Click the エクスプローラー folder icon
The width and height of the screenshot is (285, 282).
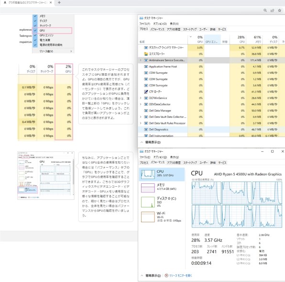tap(146, 54)
